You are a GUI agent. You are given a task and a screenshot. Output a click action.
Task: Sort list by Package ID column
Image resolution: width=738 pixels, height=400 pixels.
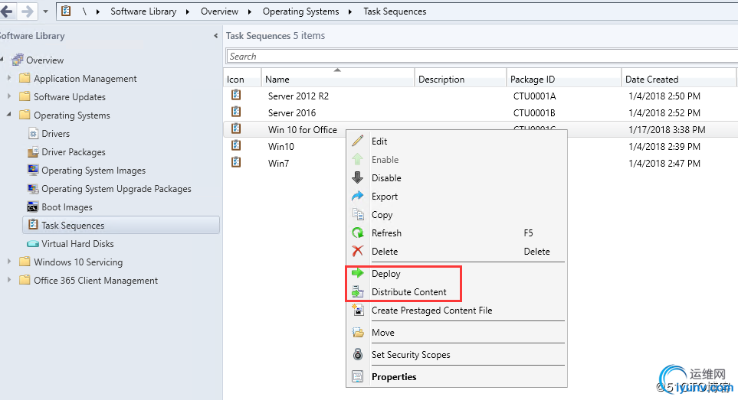532,79
